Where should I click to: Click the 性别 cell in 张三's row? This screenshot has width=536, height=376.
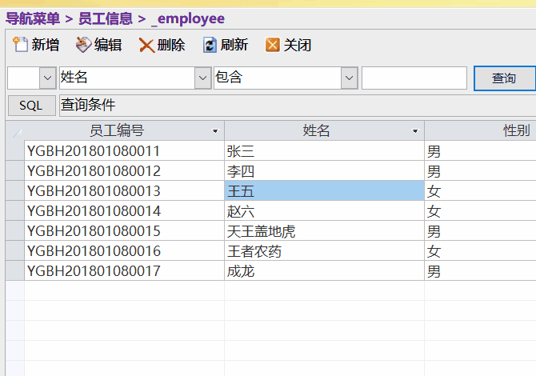tap(480, 150)
